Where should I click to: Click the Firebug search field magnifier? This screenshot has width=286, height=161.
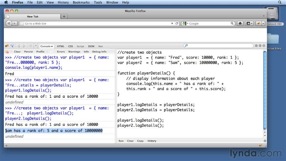(186, 45)
